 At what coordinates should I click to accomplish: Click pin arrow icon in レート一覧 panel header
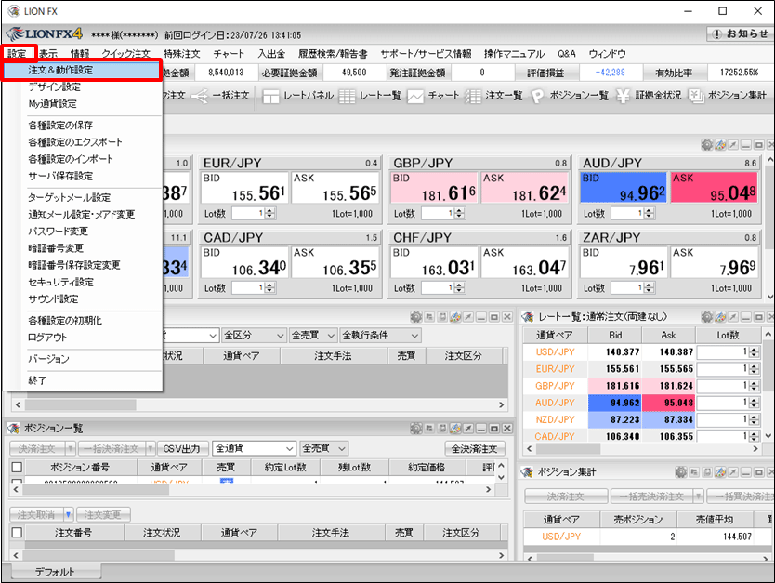733,317
